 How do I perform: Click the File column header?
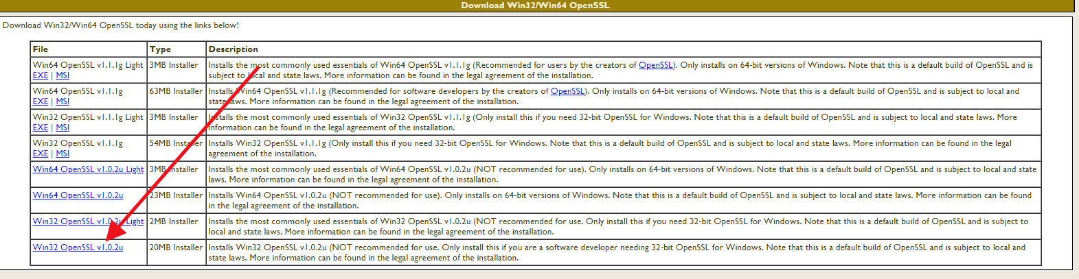point(89,49)
